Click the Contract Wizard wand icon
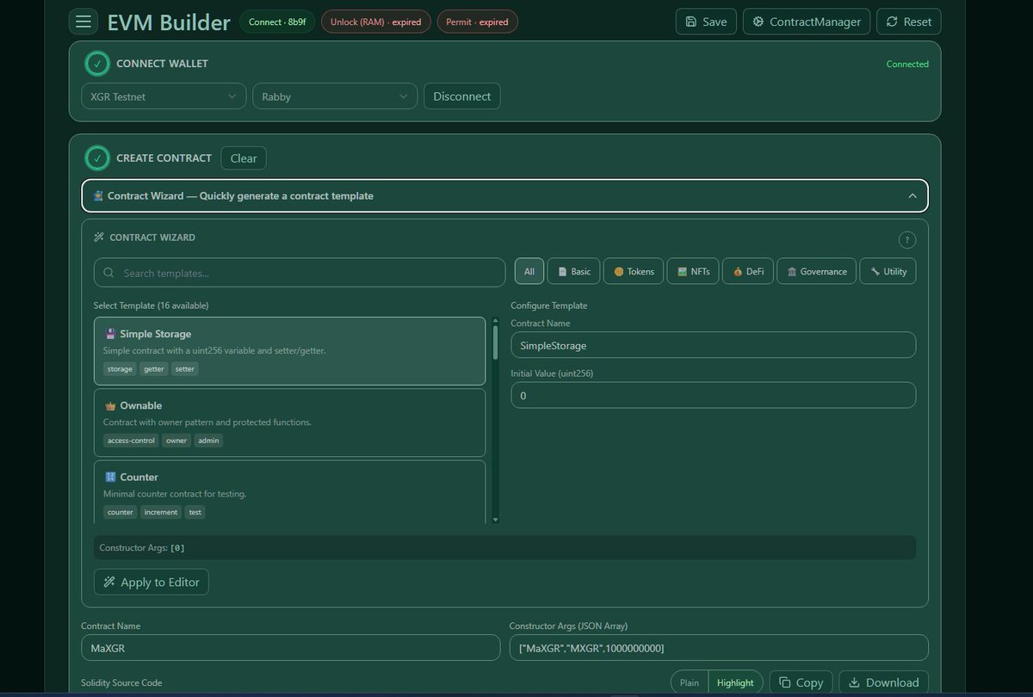The height and width of the screenshot is (697, 1033). point(99,237)
